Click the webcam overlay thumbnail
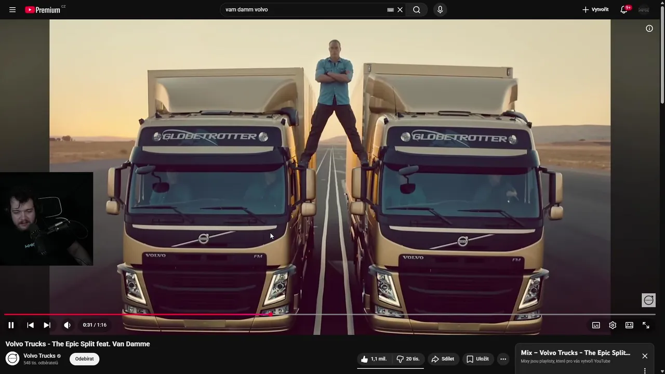Screen dimensions: 665x374 (46, 219)
